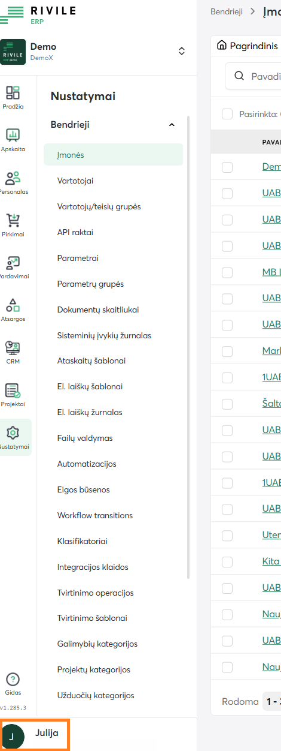Check the checkbox next to MB company row

(x=227, y=272)
